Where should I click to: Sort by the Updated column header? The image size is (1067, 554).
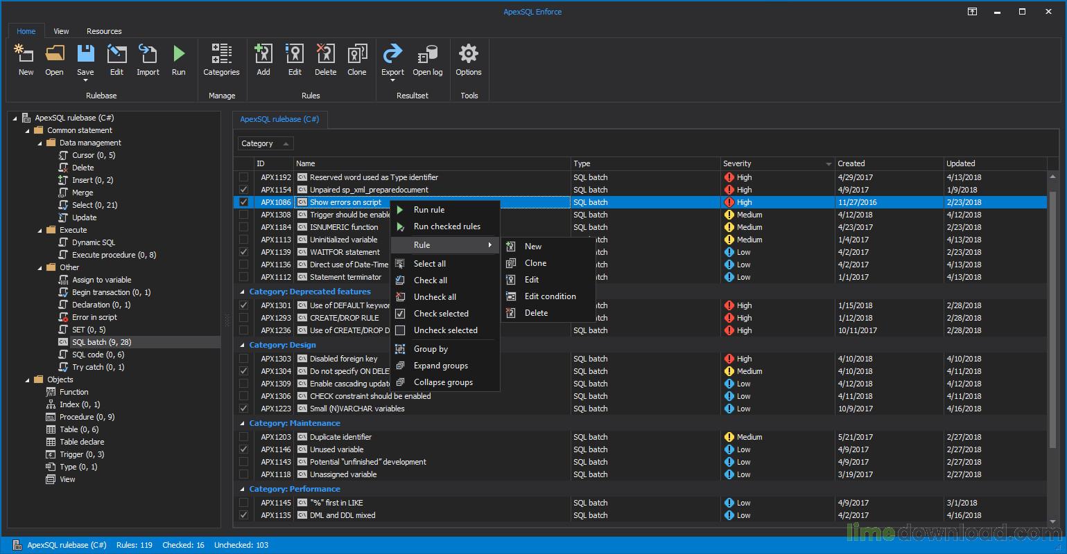996,164
